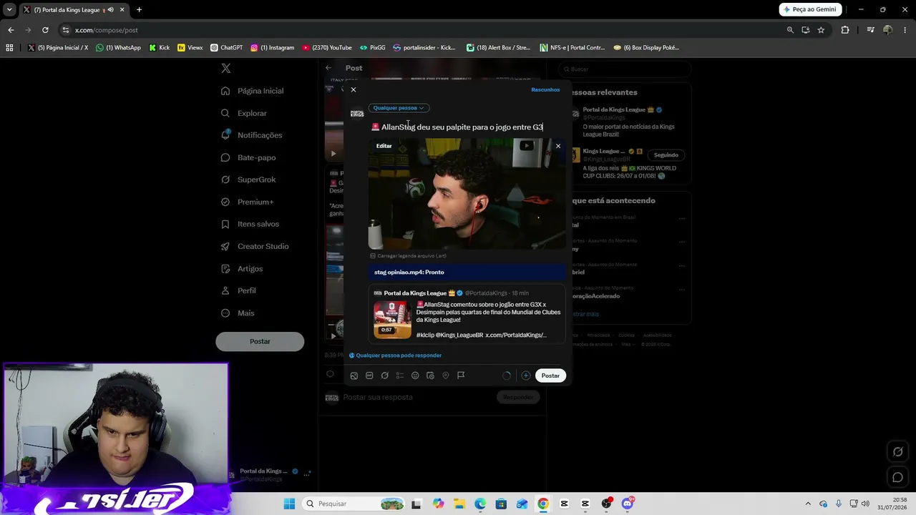916x515 pixels.
Task: Open Notificações in the sidebar
Action: (251, 135)
